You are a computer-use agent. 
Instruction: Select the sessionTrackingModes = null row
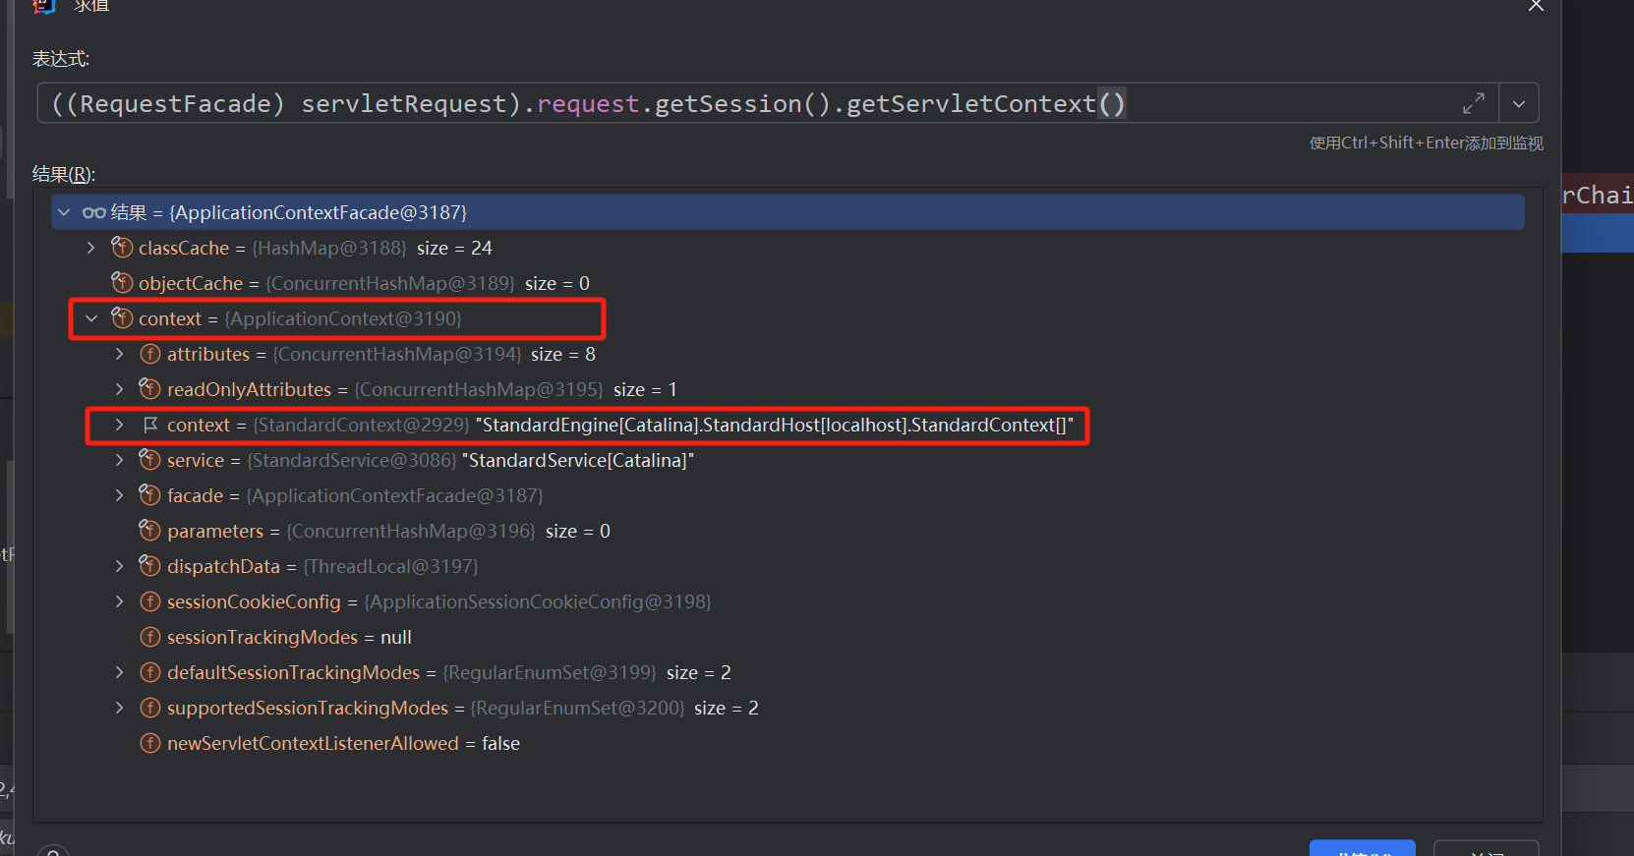tap(788, 637)
